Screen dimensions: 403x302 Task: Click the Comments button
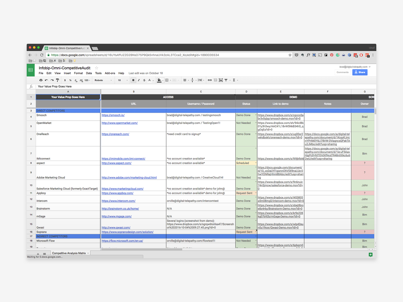point(343,72)
